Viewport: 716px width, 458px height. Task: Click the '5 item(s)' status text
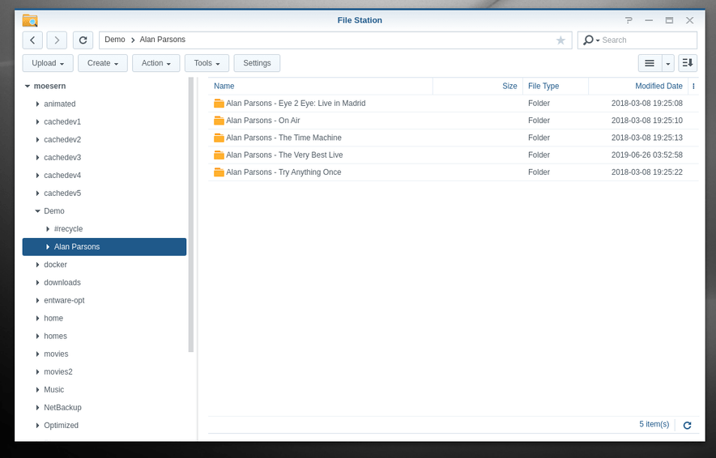(654, 424)
